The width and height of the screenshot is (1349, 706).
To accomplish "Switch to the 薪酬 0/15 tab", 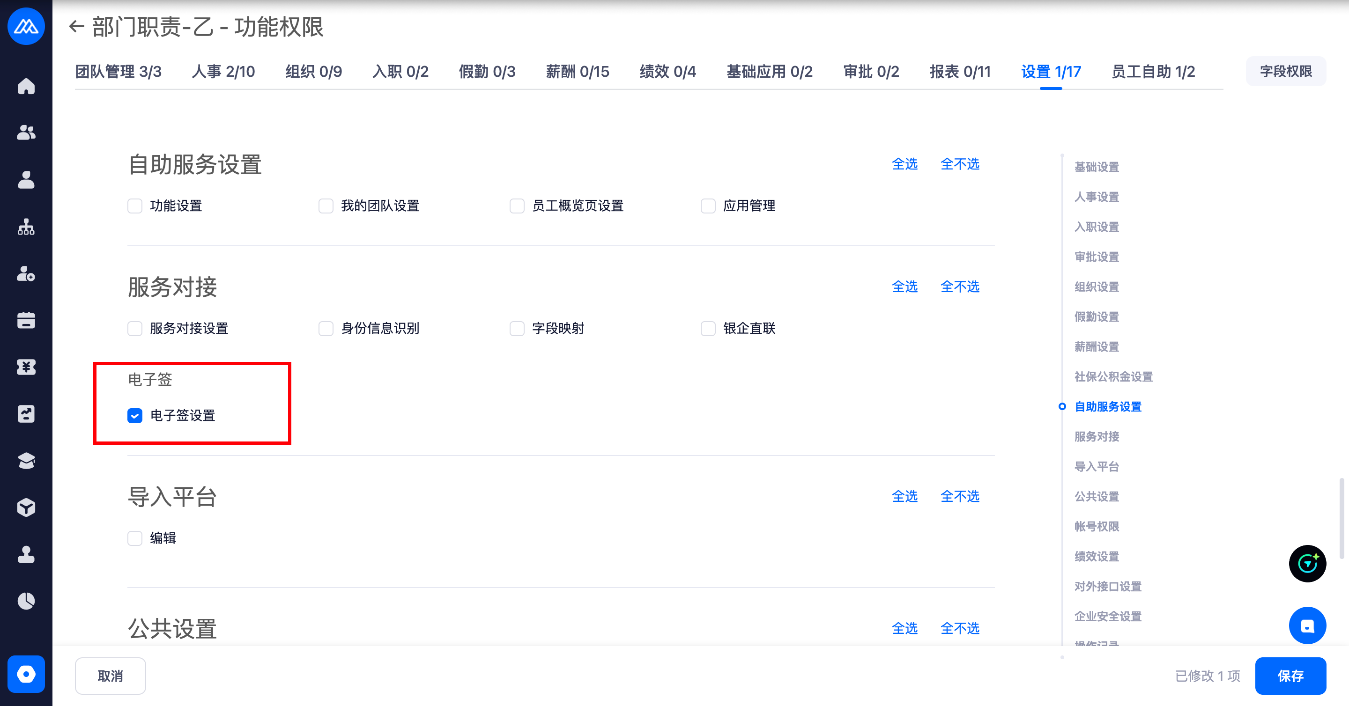I will (x=577, y=72).
